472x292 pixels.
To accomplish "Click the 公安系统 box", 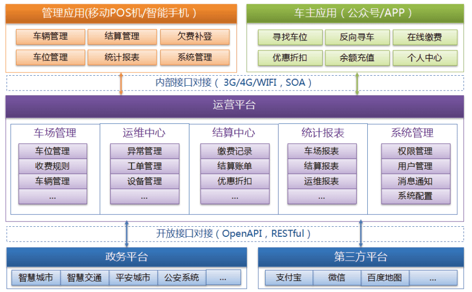I will click(182, 278).
